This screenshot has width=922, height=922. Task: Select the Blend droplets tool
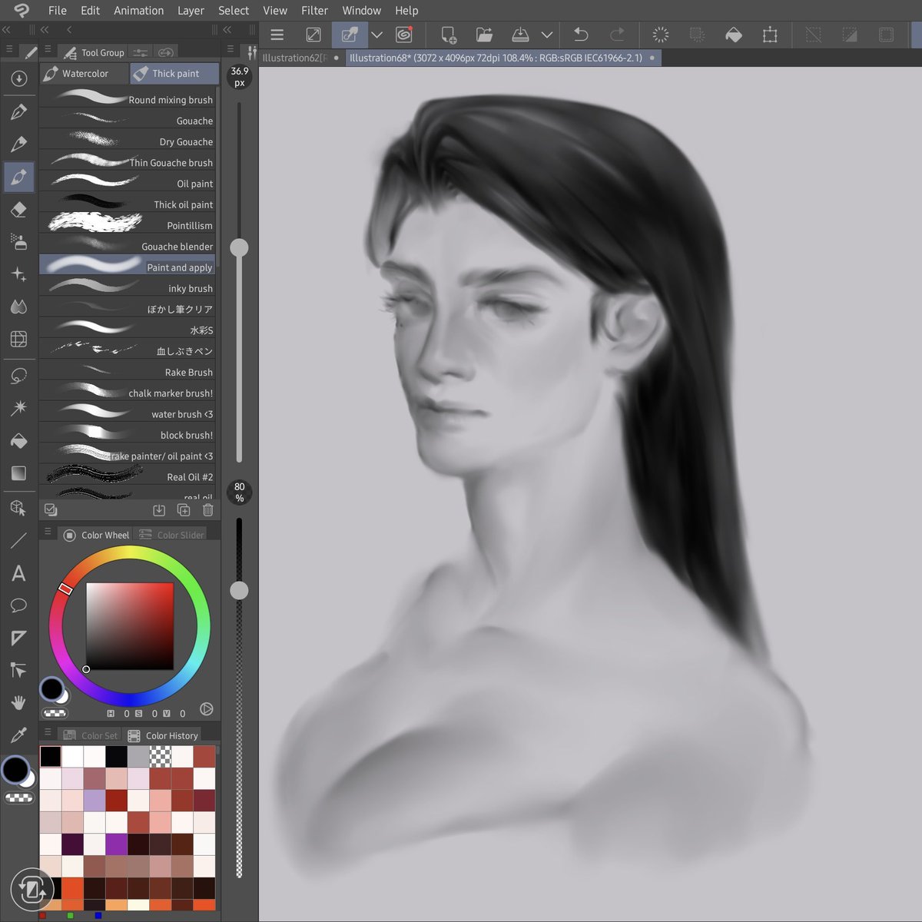pyautogui.click(x=19, y=307)
